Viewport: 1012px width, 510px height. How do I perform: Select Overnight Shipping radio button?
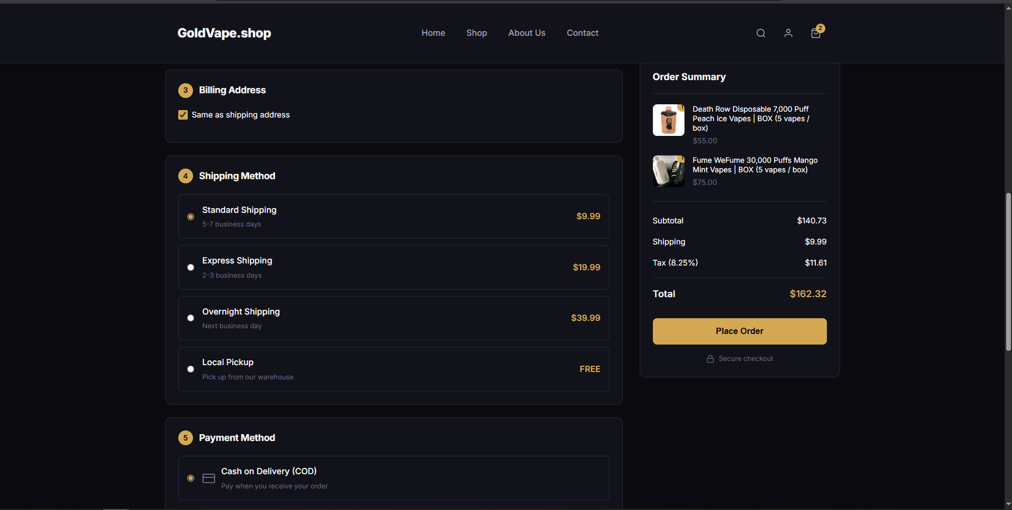190,318
